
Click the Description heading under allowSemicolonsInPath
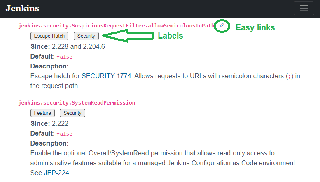pos(49,66)
